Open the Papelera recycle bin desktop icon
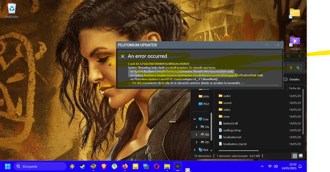Image resolution: width=330 pixels, height=172 pixels. coord(12,11)
